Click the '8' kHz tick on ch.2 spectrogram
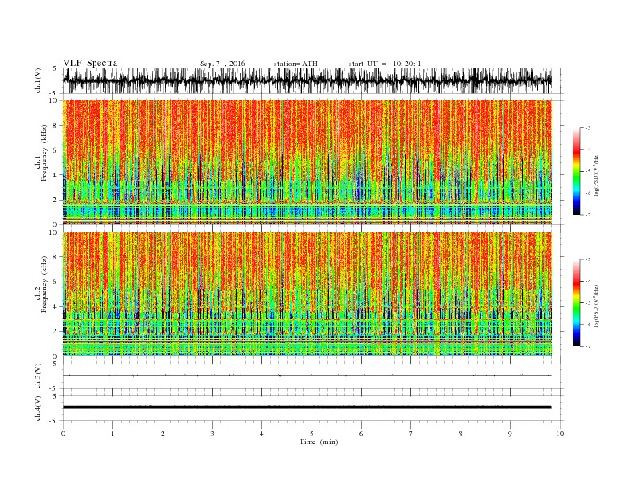 55,257
